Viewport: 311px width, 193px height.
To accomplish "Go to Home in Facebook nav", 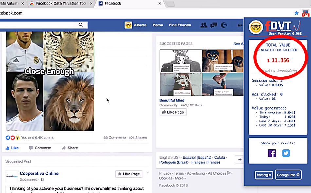I will point(158,25).
